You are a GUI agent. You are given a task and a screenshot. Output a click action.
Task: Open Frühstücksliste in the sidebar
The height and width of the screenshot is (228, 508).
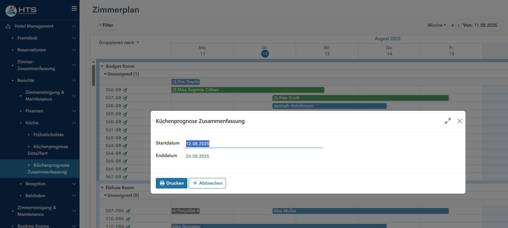coord(48,135)
